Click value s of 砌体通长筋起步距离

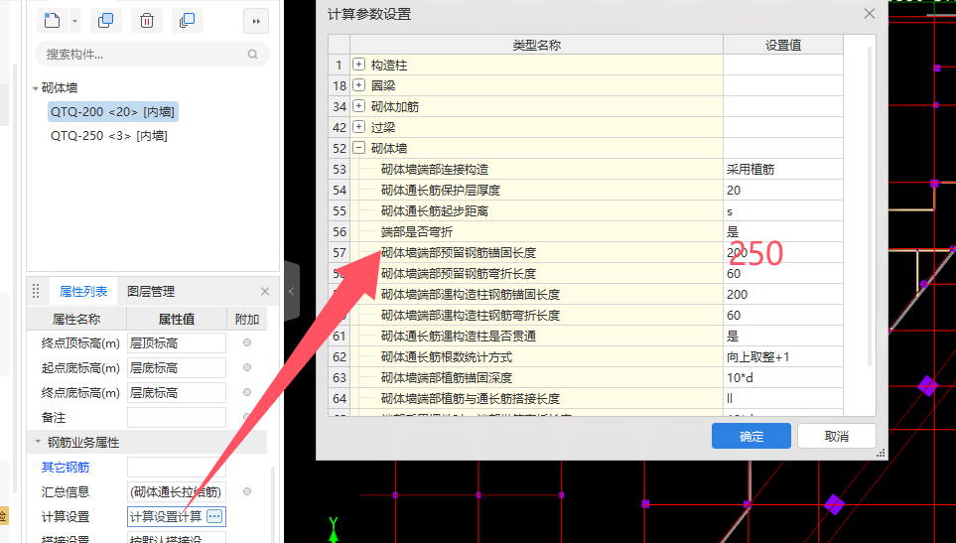point(783,210)
